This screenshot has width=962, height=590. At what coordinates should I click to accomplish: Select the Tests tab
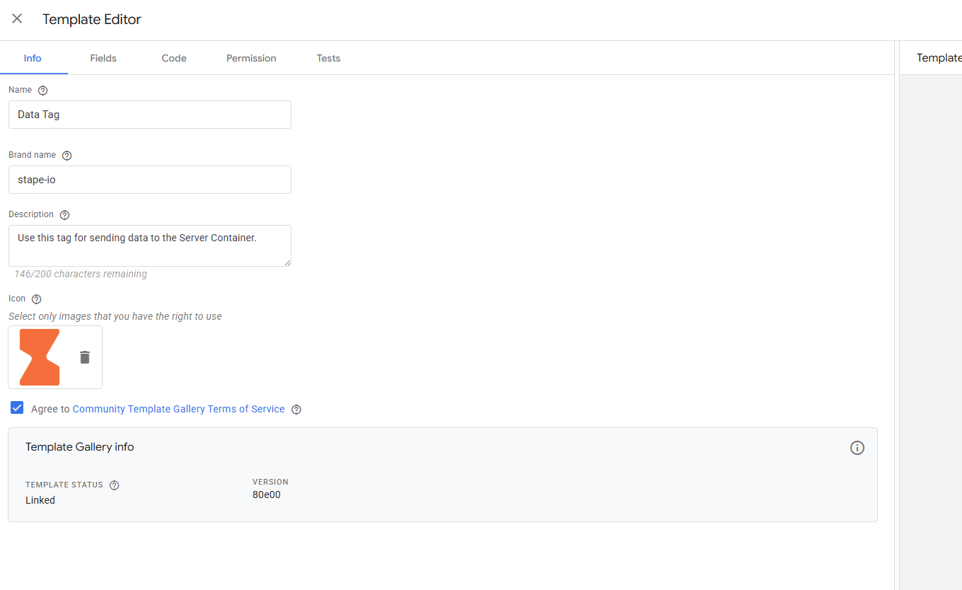click(328, 58)
